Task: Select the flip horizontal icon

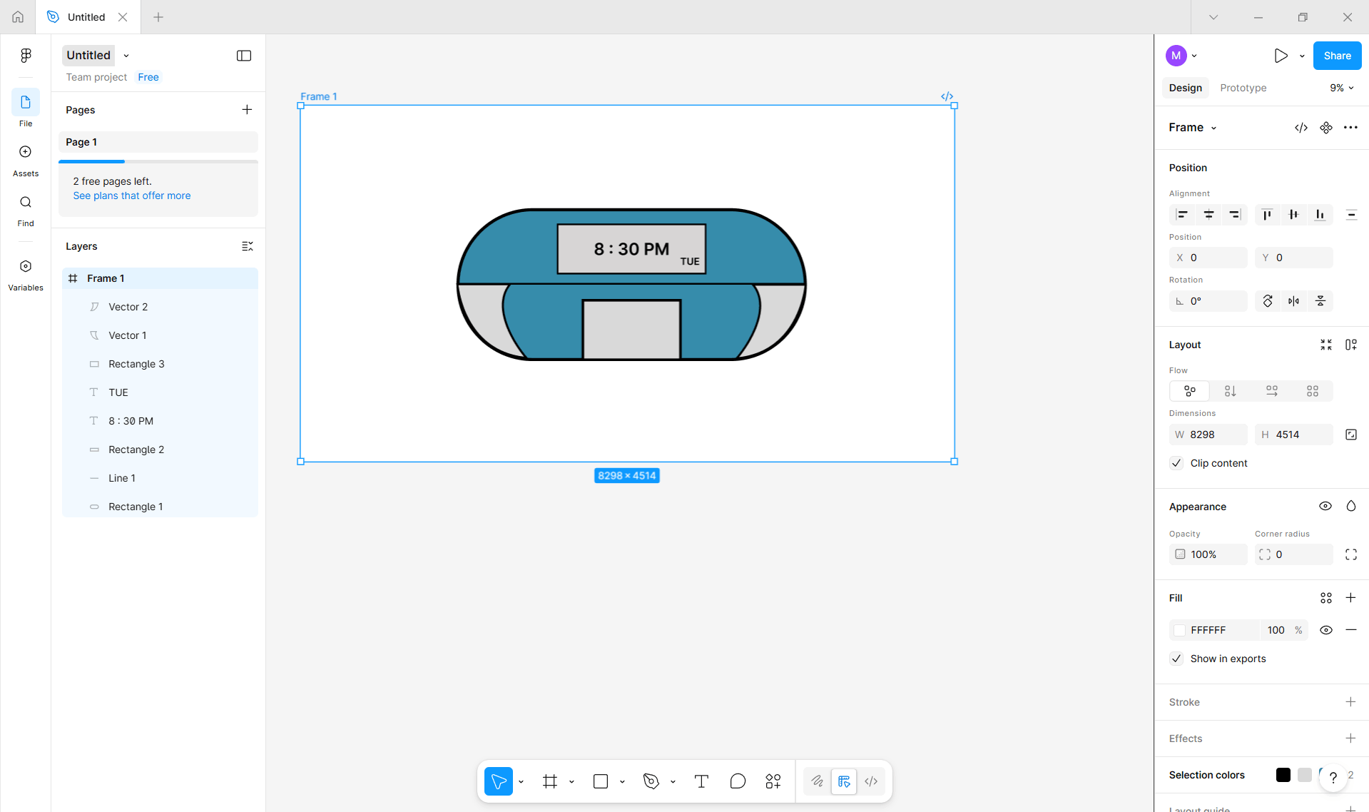Action: tap(1293, 300)
